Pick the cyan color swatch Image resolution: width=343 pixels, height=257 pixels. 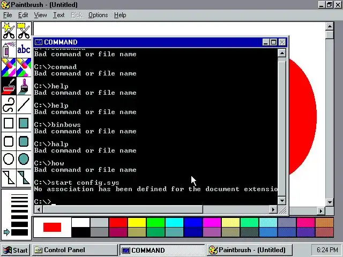(174, 223)
